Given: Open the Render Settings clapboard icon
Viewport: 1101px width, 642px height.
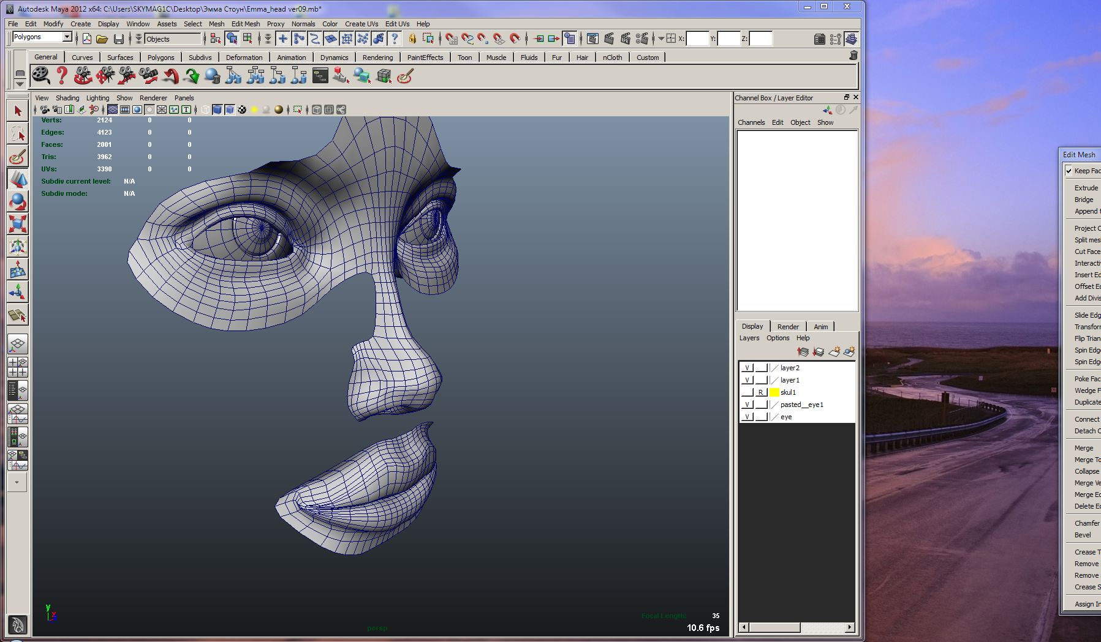Looking at the screenshot, I should pyautogui.click(x=641, y=39).
